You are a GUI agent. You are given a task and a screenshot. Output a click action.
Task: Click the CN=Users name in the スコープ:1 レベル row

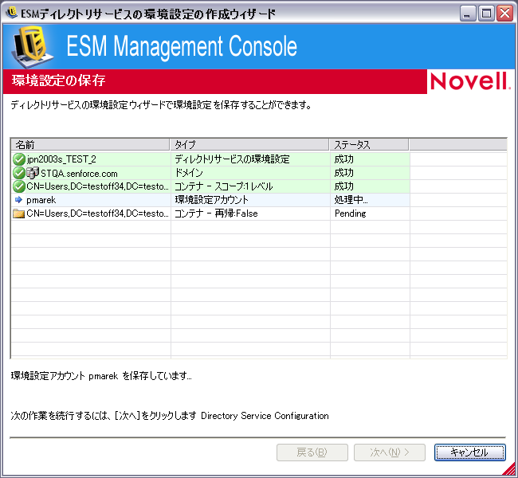[x=97, y=186]
